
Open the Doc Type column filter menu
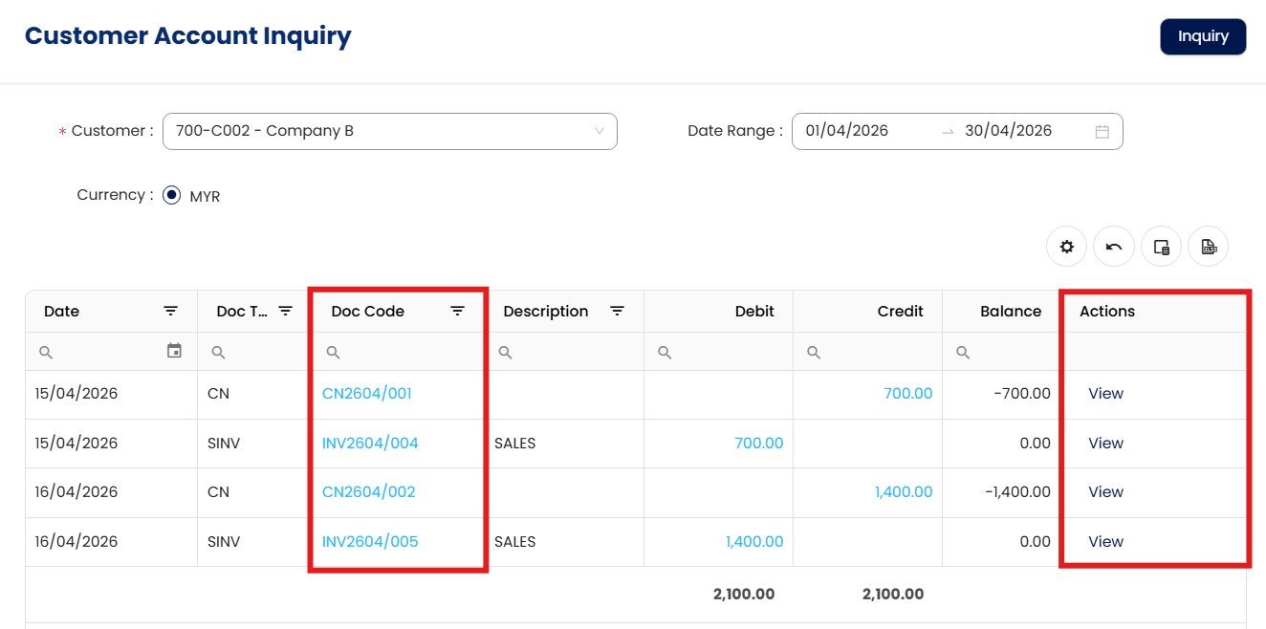(x=285, y=311)
